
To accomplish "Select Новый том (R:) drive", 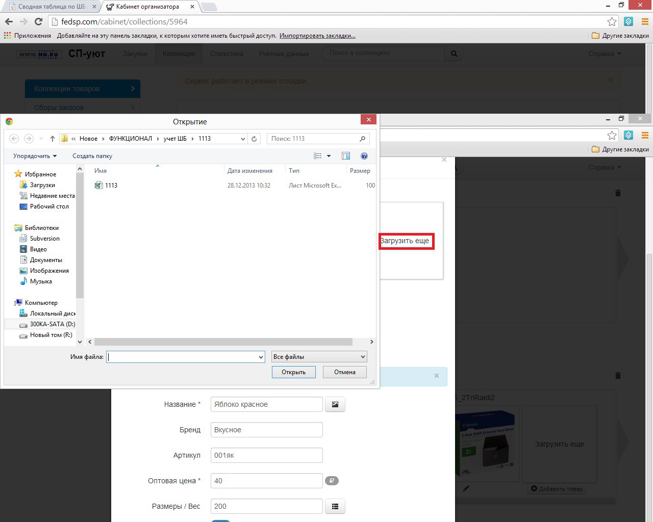I will coord(46,335).
